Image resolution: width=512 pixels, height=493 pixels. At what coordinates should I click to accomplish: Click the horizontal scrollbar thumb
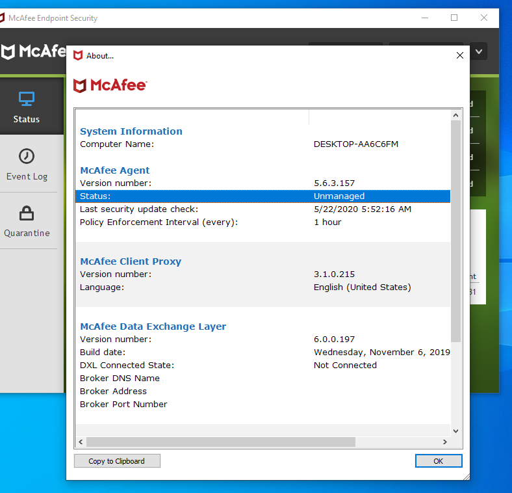pyautogui.click(x=221, y=442)
